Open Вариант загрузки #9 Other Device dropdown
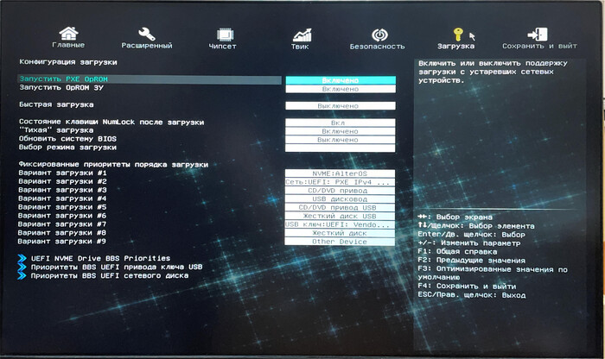Viewport: 605px width, 359px height. (340, 242)
